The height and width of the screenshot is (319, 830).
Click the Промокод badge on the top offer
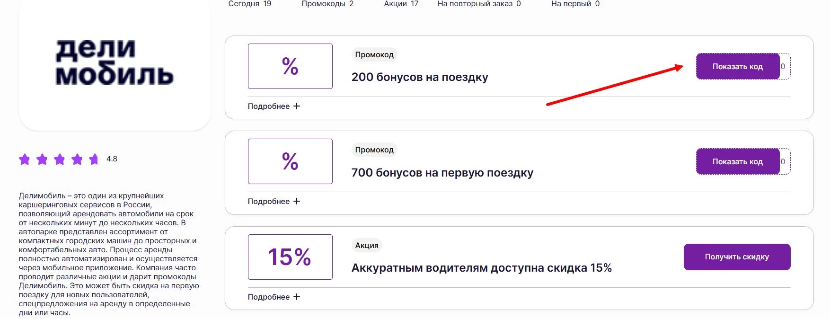(373, 54)
